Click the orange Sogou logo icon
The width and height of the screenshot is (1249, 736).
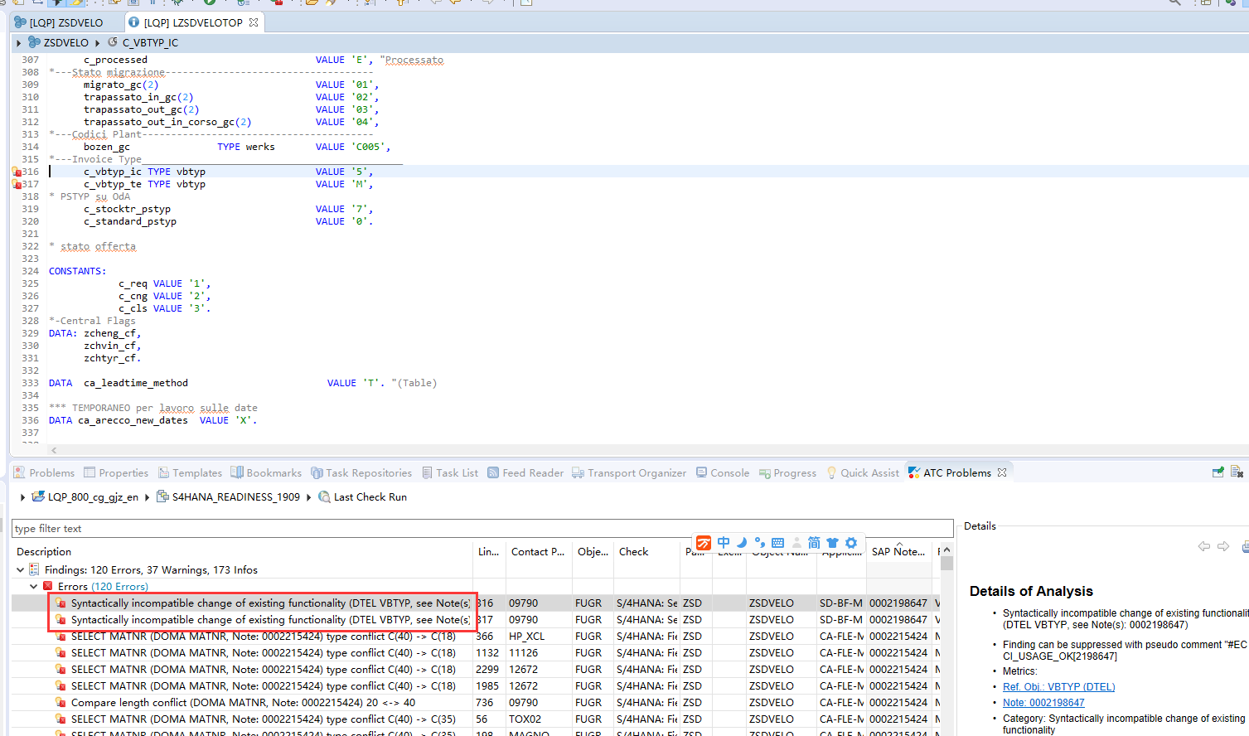pos(704,543)
